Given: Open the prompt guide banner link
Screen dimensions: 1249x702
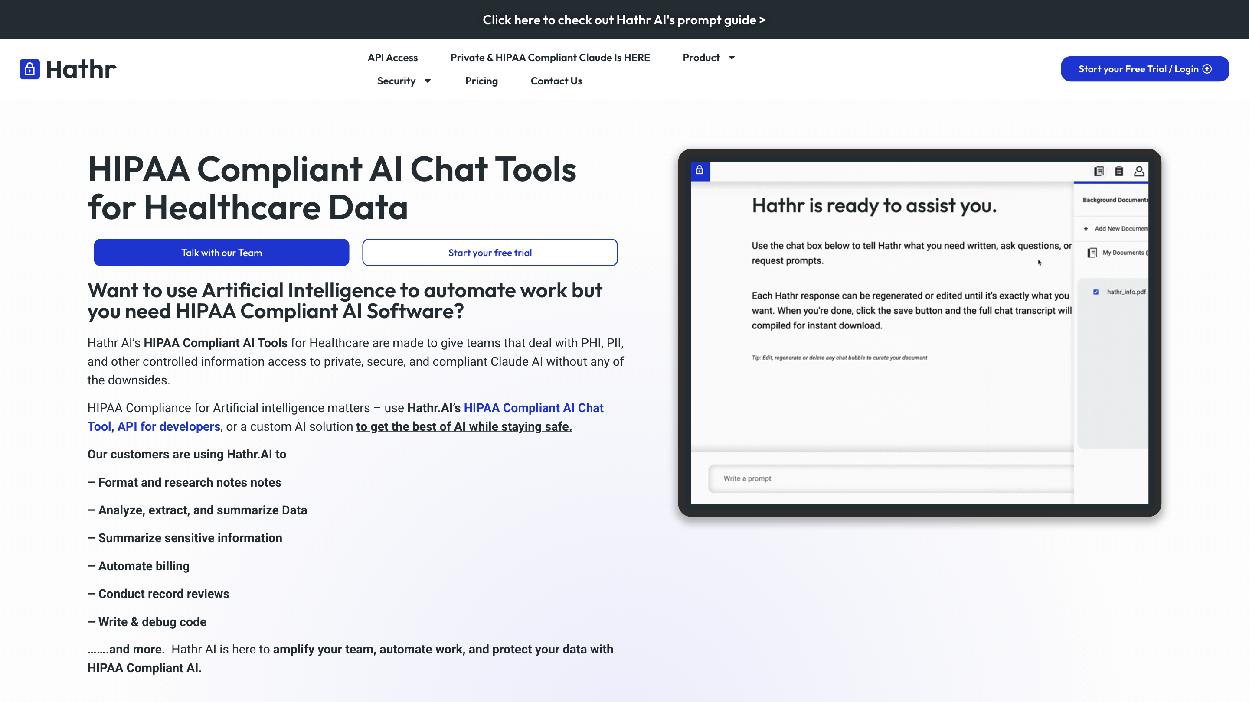Looking at the screenshot, I should tap(624, 20).
